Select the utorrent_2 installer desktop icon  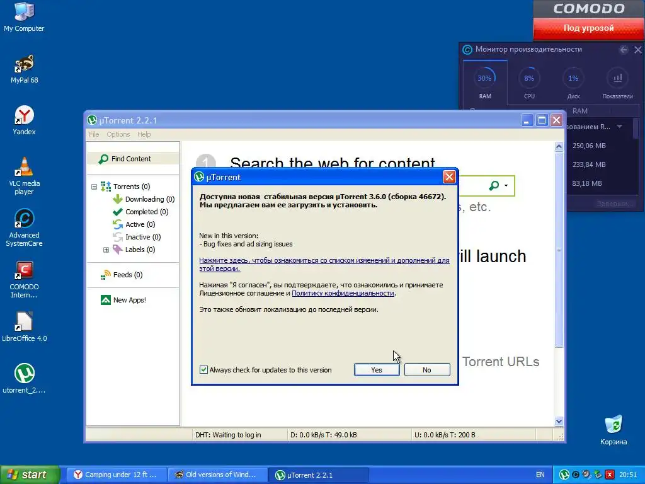point(25,378)
